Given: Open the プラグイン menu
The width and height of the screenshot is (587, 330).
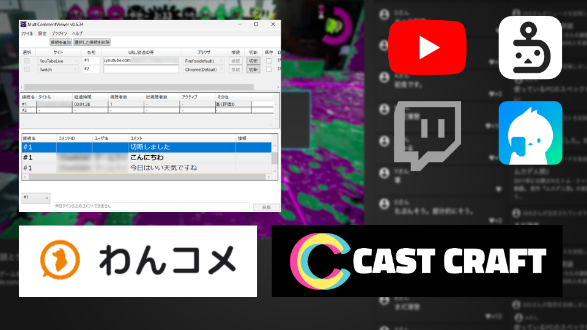Looking at the screenshot, I should [x=59, y=34].
